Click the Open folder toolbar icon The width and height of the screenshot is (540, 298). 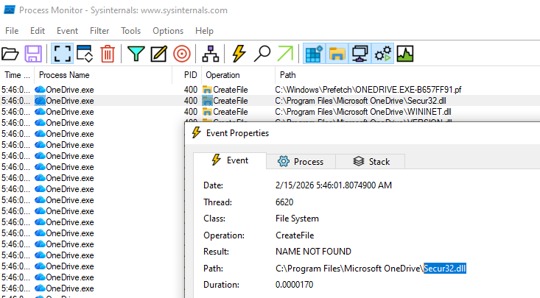tap(10, 53)
